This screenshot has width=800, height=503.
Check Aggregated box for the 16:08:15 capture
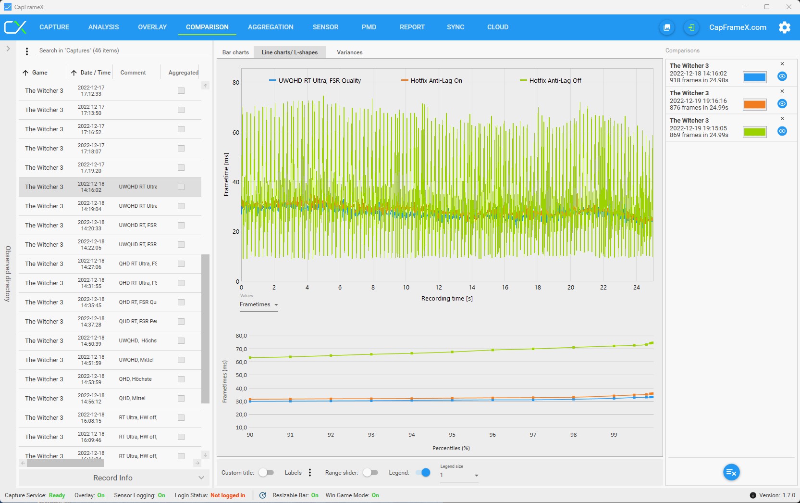tap(181, 418)
